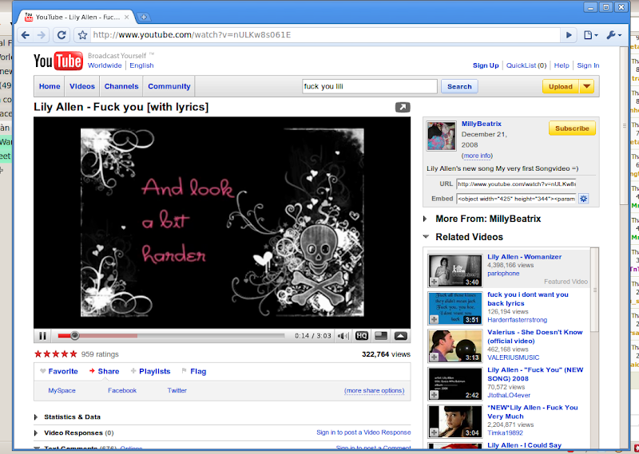Click the related videos list scrollbar

pos(594,290)
